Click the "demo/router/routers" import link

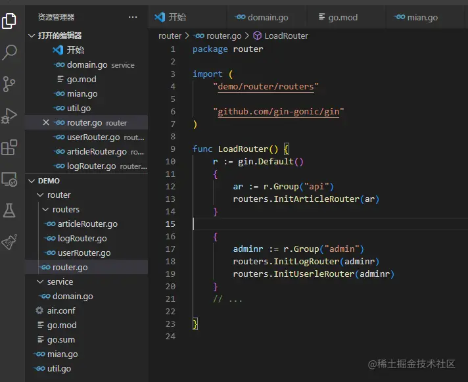click(266, 87)
